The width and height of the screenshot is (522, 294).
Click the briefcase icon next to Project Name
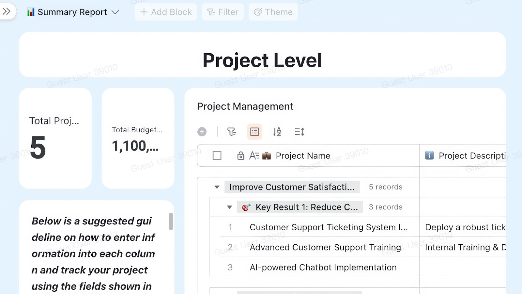tap(266, 156)
